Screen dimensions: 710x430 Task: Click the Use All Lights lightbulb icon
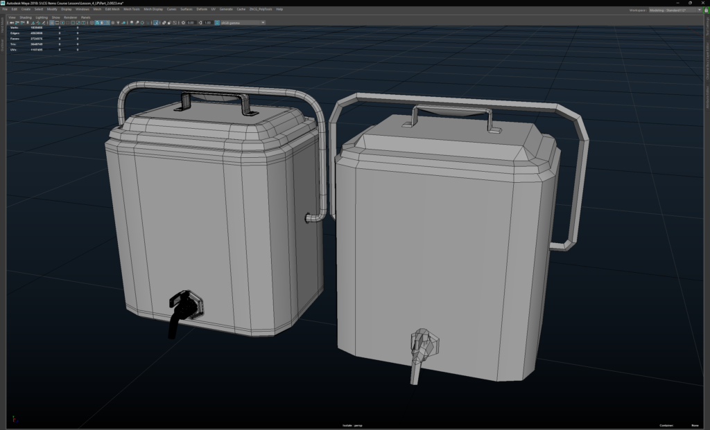pyautogui.click(x=118, y=22)
